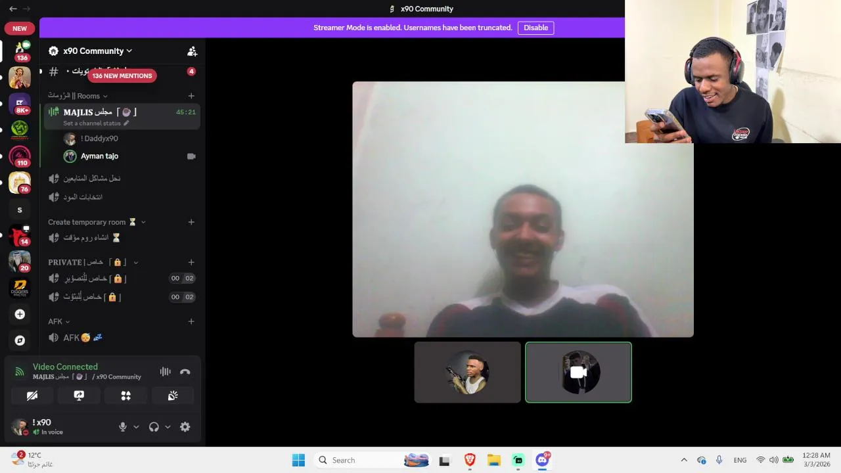The height and width of the screenshot is (473, 841).
Task: Open Discover servers compass icon
Action: click(20, 340)
